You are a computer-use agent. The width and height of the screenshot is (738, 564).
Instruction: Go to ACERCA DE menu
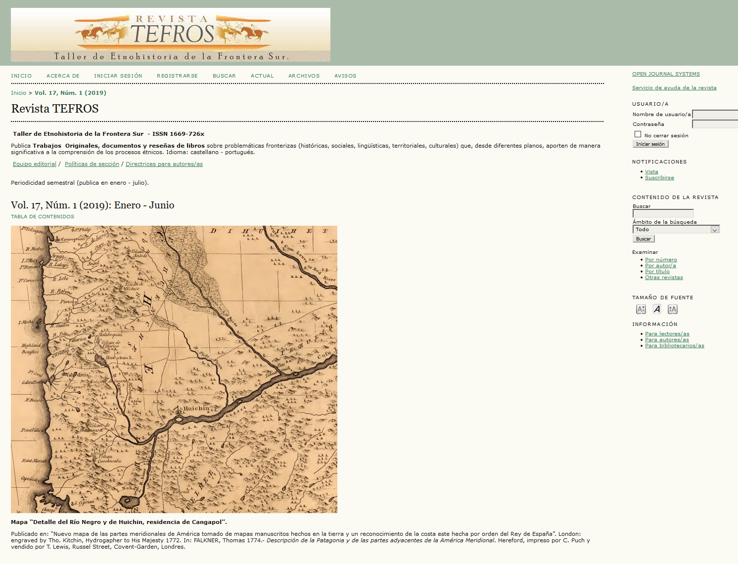[x=63, y=76]
